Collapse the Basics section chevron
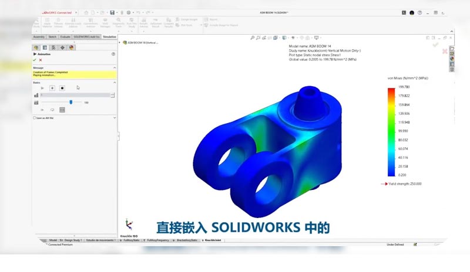 (x=115, y=83)
